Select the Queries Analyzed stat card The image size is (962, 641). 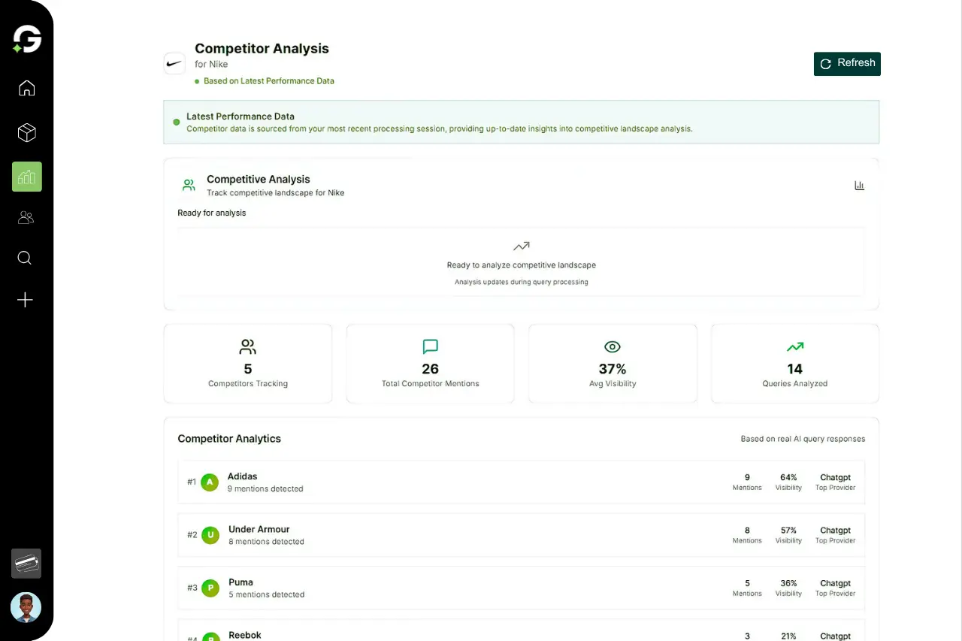794,364
